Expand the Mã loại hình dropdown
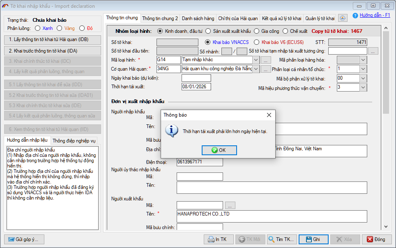The image size is (396, 248). (256, 60)
